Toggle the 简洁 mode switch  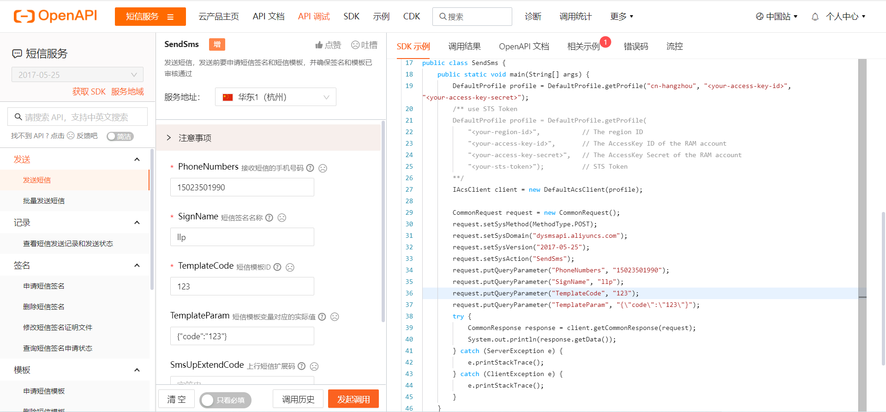[x=120, y=136]
